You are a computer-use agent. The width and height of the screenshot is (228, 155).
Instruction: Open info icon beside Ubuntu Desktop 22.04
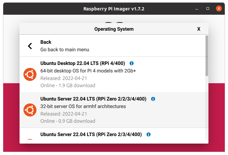click(x=132, y=63)
